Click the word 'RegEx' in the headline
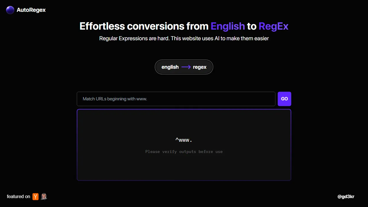The height and width of the screenshot is (207, 368). [x=273, y=26]
